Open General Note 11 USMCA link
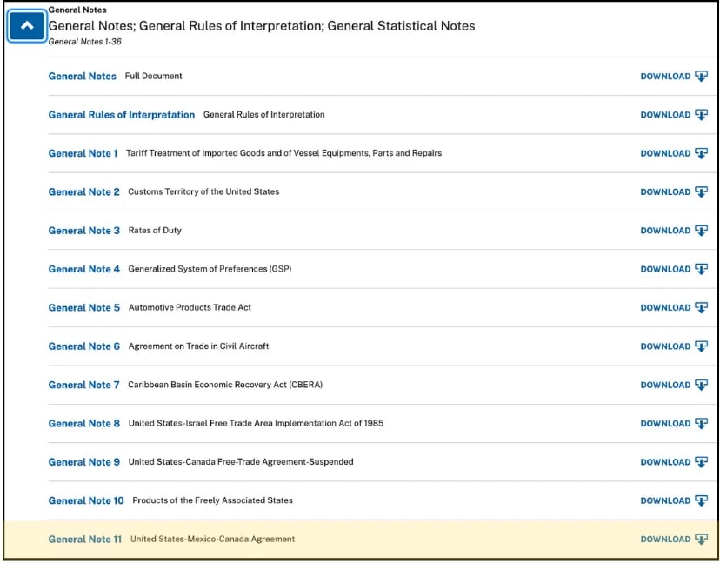Viewport: 720px width, 564px height. click(84, 540)
